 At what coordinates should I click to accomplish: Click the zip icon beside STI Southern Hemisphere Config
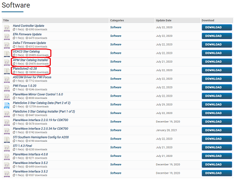pyautogui.click(x=7, y=139)
